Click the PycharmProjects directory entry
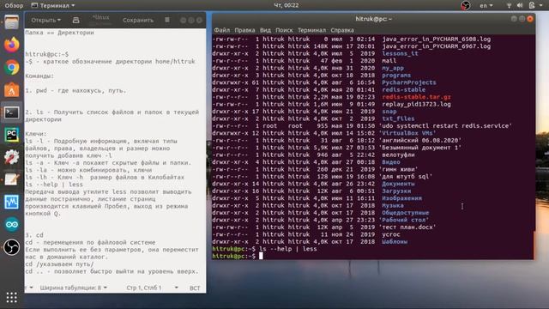The image size is (549, 309). (409, 82)
